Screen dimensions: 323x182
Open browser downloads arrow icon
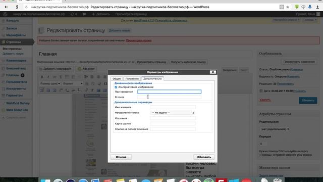click(x=317, y=7)
